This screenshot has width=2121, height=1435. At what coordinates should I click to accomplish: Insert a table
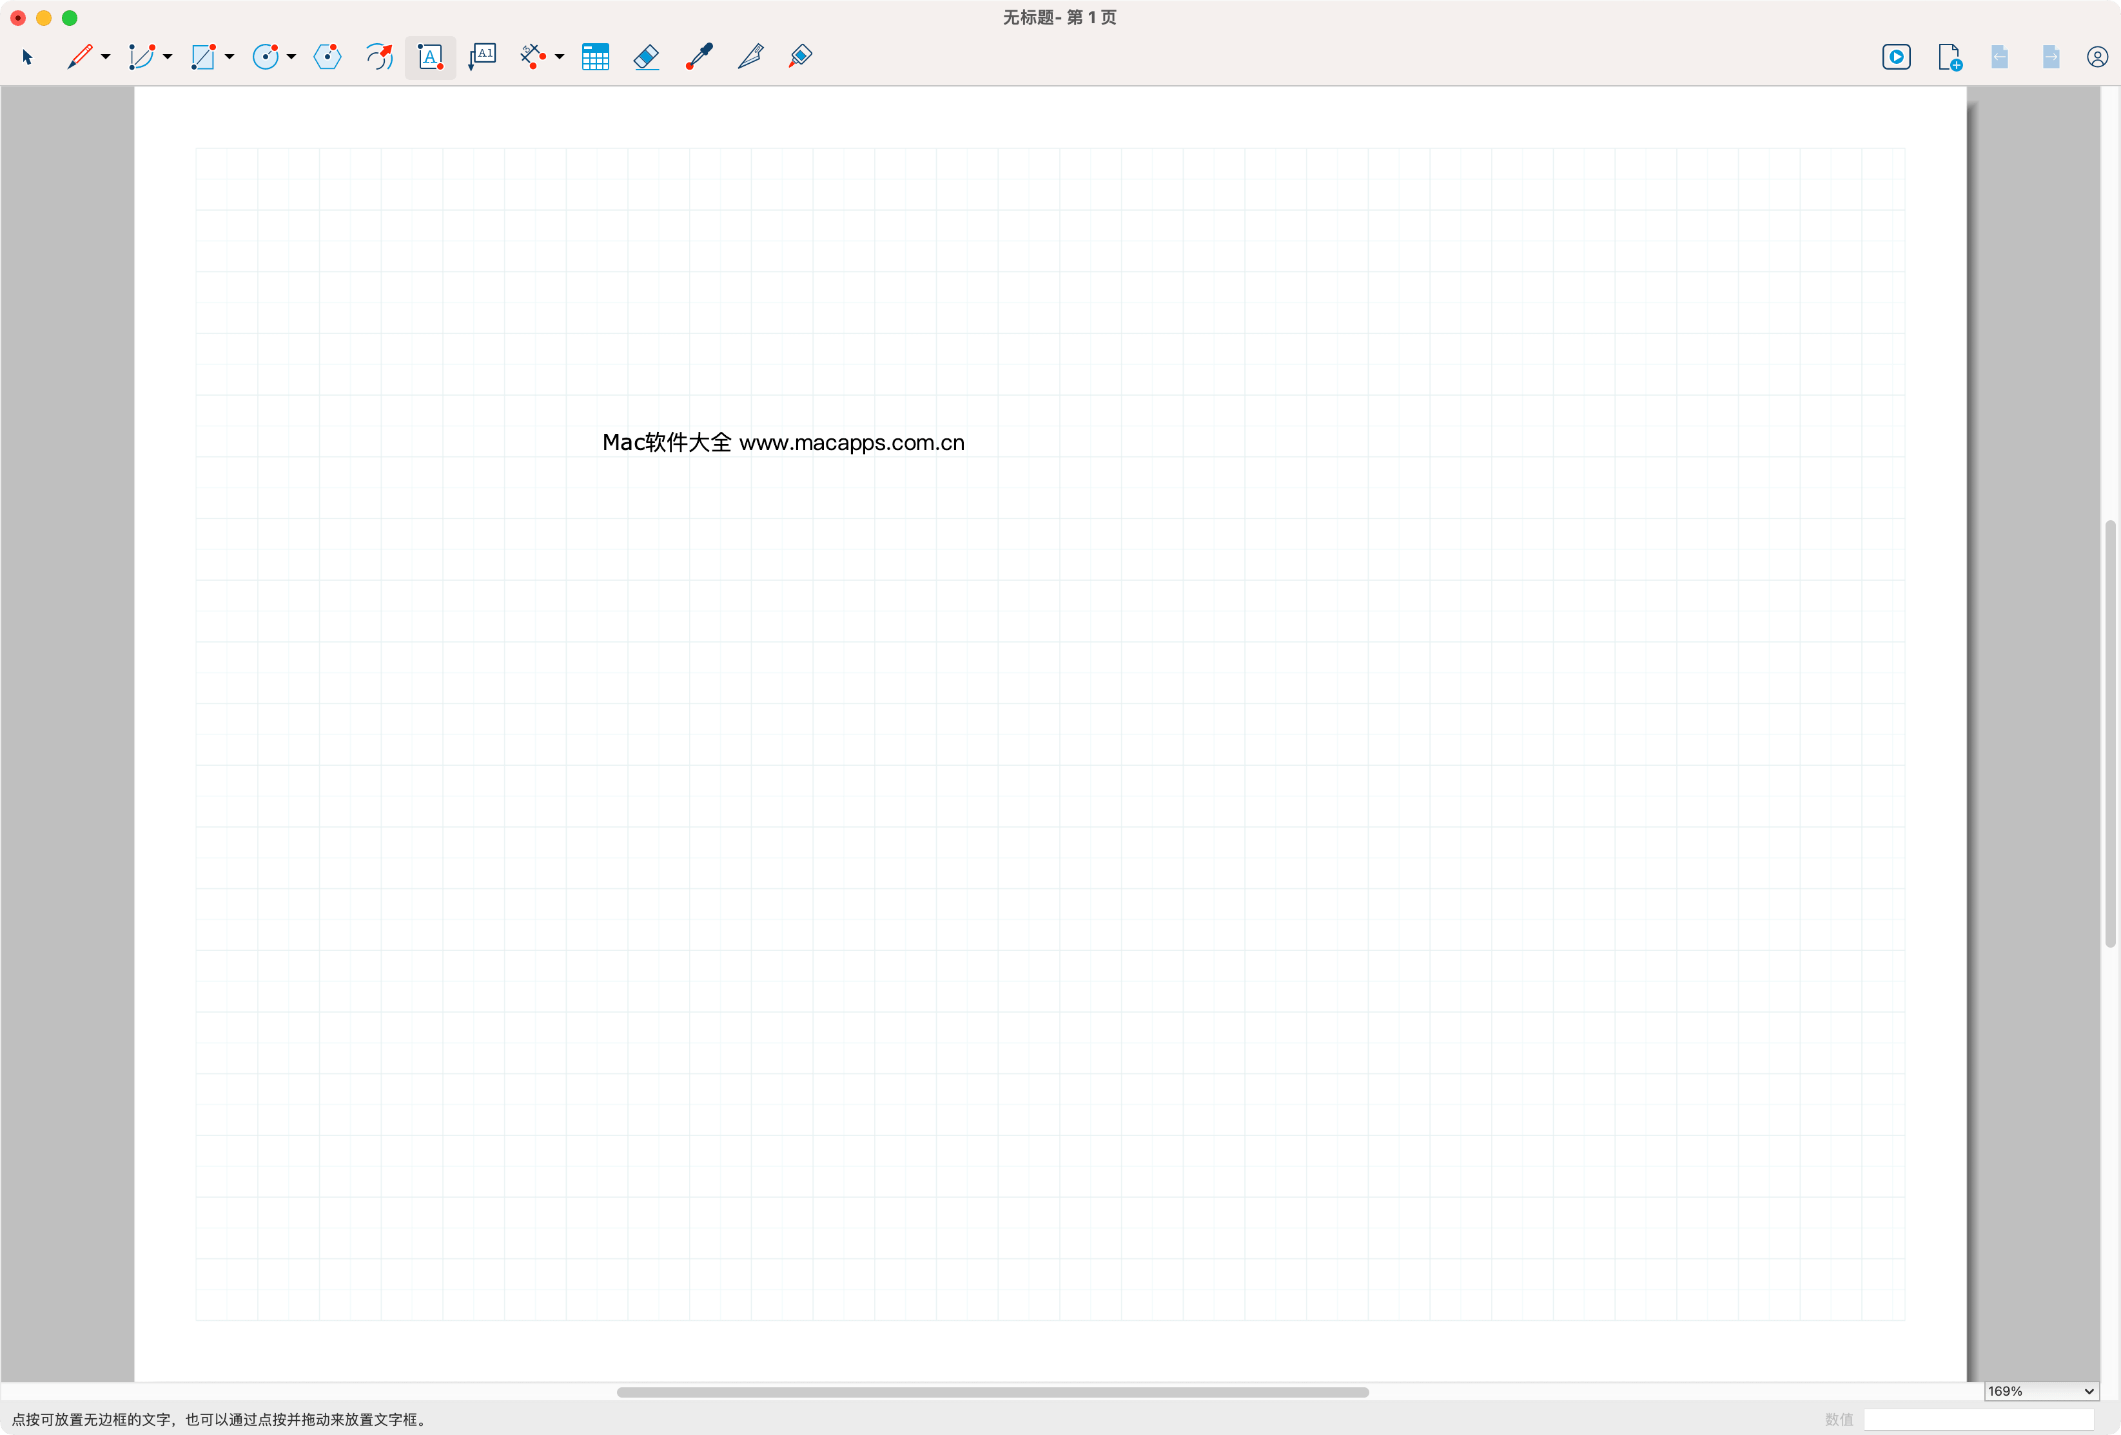(595, 57)
